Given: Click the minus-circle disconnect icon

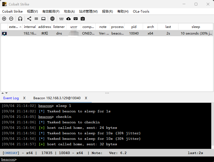Looking at the screenshot, I should pyautogui.click(x=11, y=19).
